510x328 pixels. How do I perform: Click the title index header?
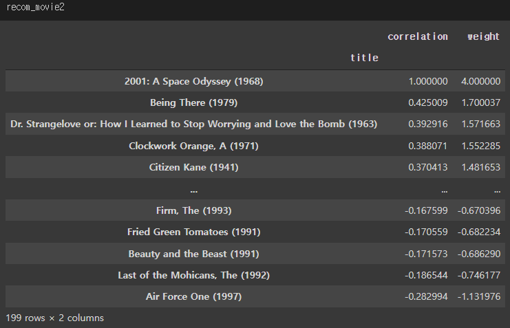click(364, 58)
